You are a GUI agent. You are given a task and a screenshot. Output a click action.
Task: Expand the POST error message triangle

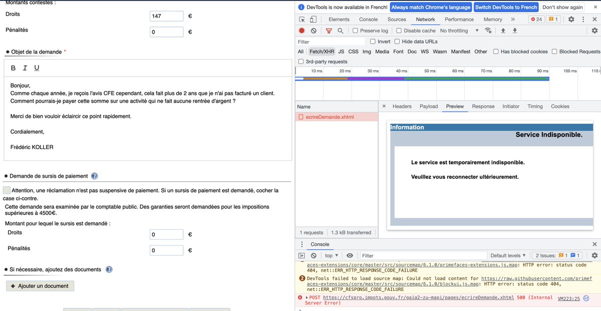click(x=307, y=297)
